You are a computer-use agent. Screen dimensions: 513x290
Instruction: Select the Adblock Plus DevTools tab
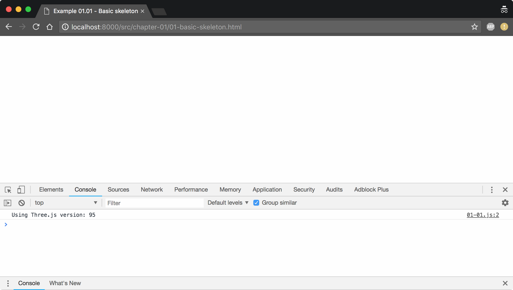pyautogui.click(x=371, y=190)
